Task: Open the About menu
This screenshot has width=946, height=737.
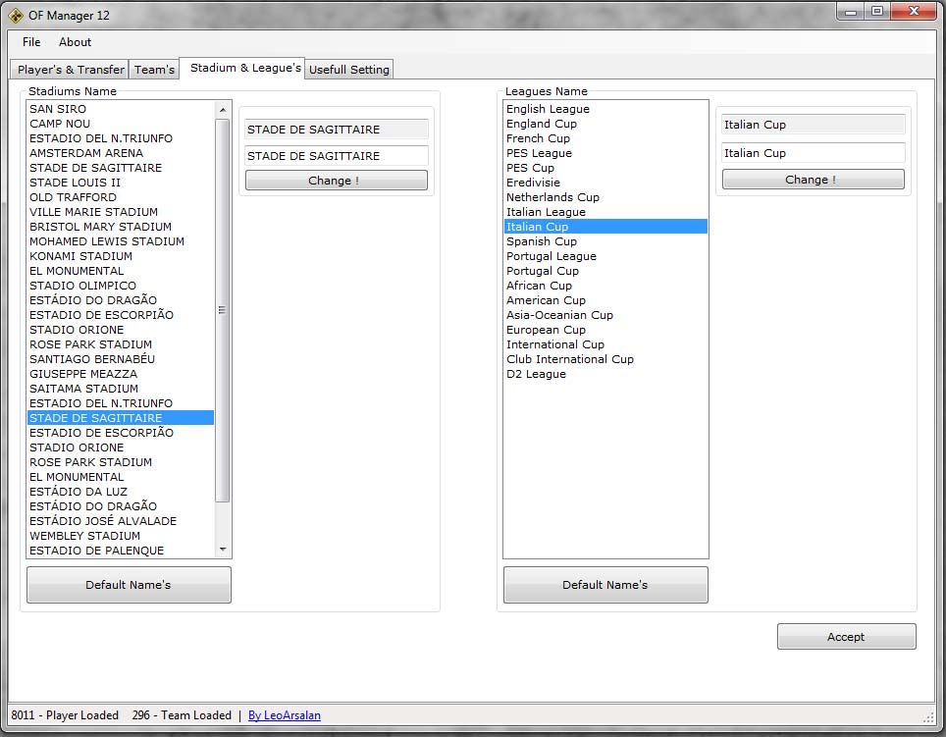Action: tap(75, 42)
